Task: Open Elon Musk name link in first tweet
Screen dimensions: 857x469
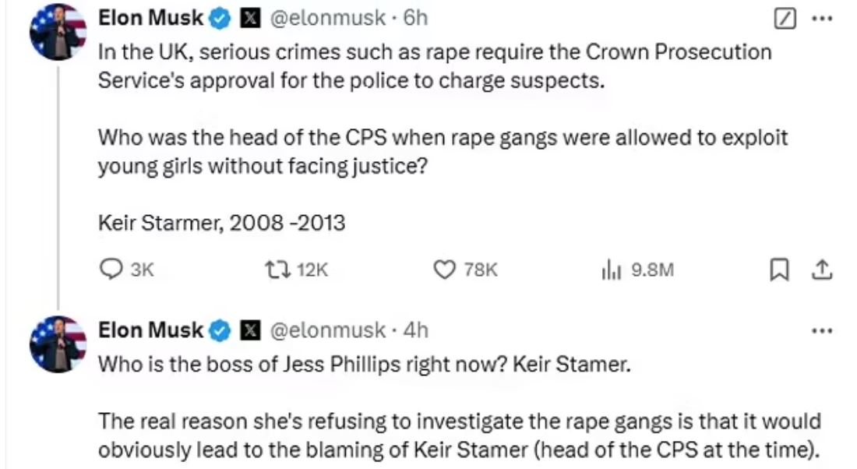Action: tap(150, 18)
